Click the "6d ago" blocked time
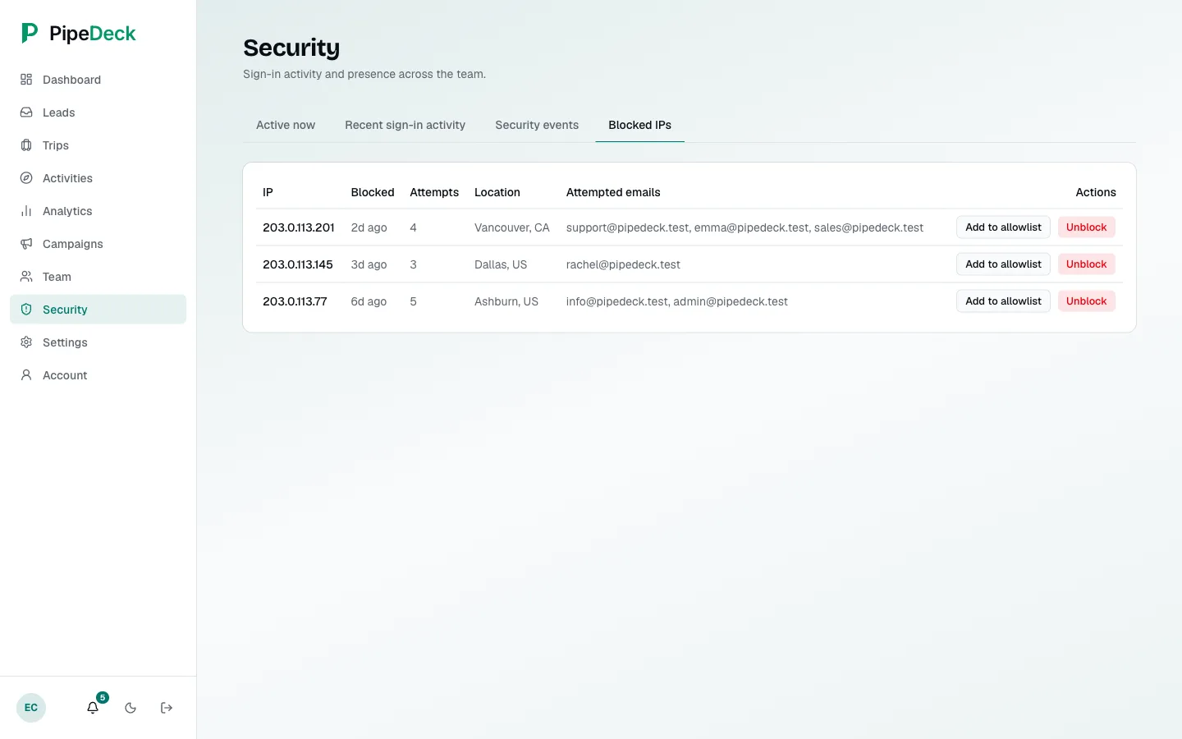The height and width of the screenshot is (739, 1182). pos(369,301)
